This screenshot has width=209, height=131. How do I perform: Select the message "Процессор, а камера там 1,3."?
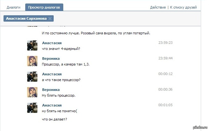(66, 64)
